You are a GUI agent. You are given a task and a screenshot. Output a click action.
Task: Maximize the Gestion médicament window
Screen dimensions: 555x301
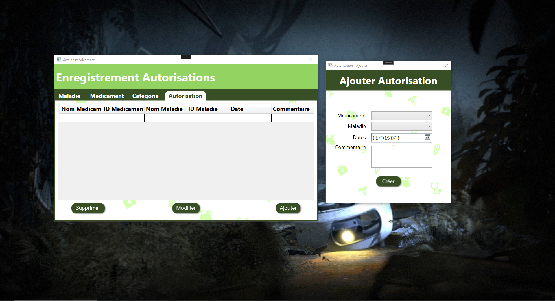pos(297,60)
